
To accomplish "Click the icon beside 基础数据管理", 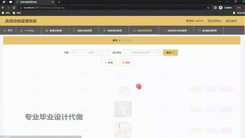I will pyautogui.click(x=199, y=31).
